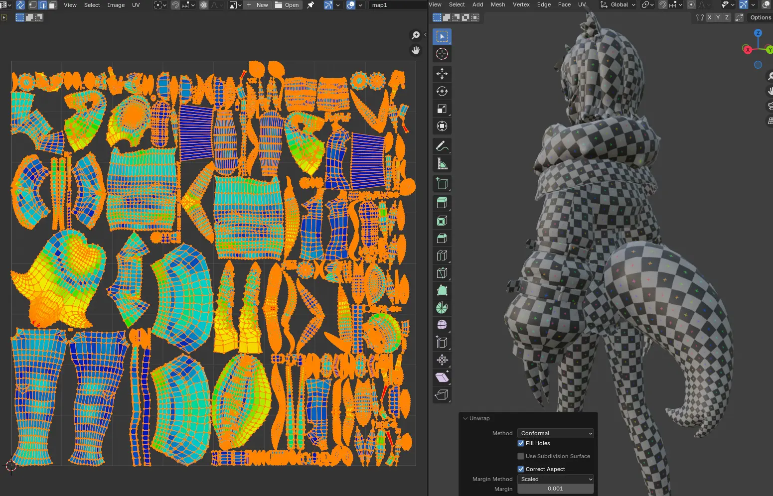Select the Add Cube tool
This screenshot has width=773, height=496.
(442, 184)
